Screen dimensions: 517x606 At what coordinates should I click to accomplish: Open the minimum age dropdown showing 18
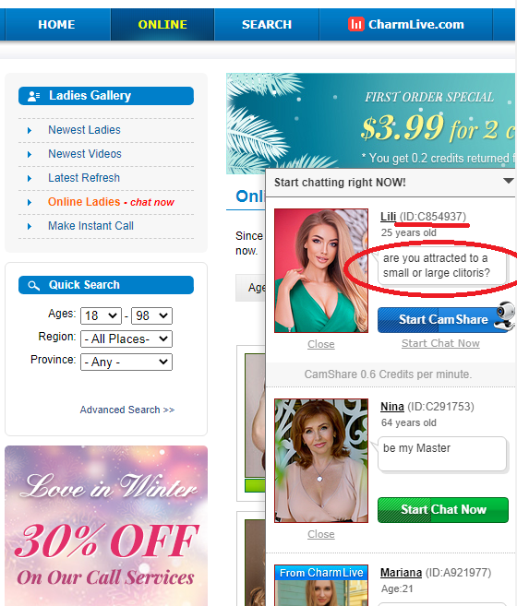coord(101,315)
